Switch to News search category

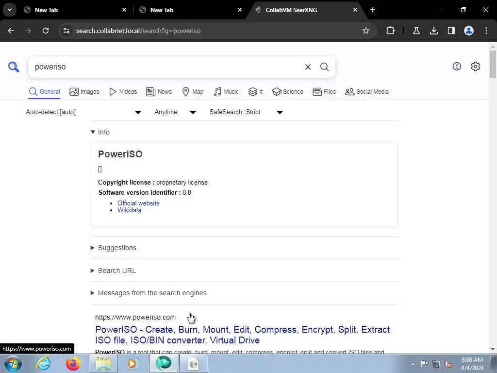pos(159,92)
